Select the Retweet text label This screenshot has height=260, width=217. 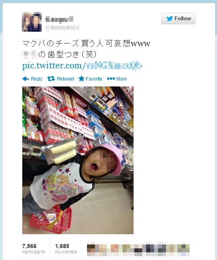[66, 79]
